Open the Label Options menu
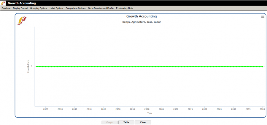Screen dimensions: 267x125 pyautogui.click(x=56, y=8)
